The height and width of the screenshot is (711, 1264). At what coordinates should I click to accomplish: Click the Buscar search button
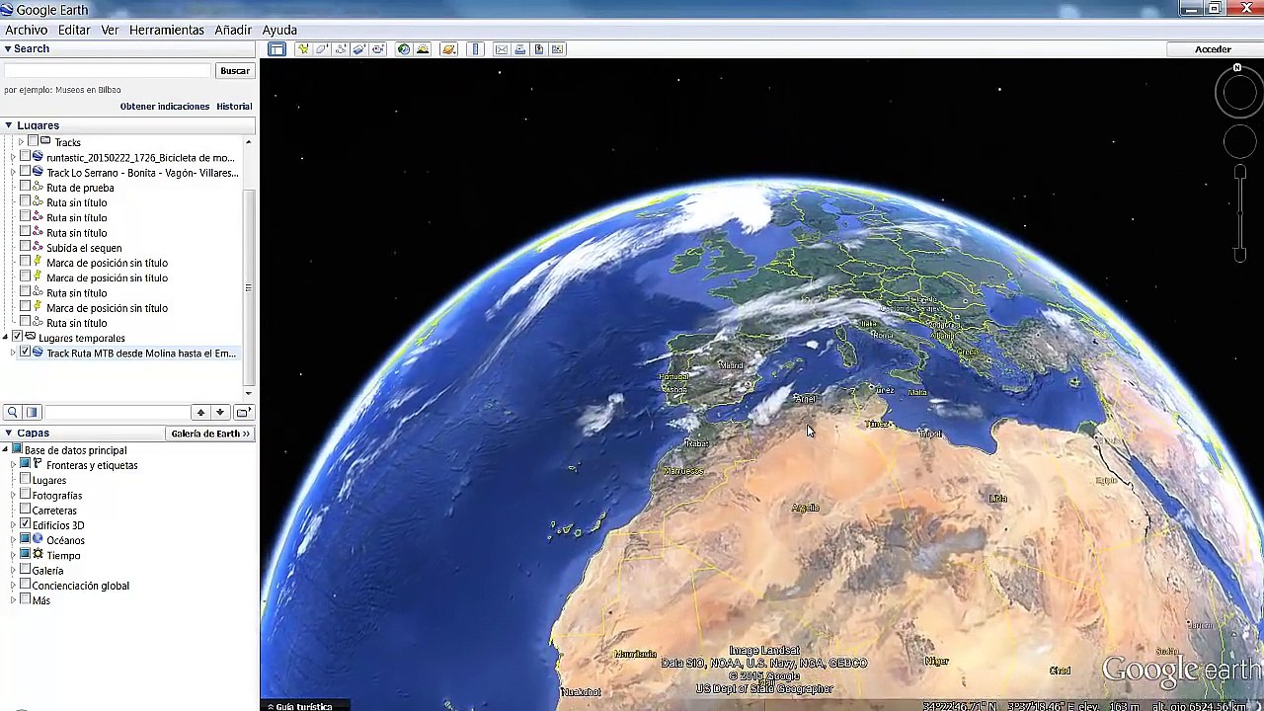(235, 71)
